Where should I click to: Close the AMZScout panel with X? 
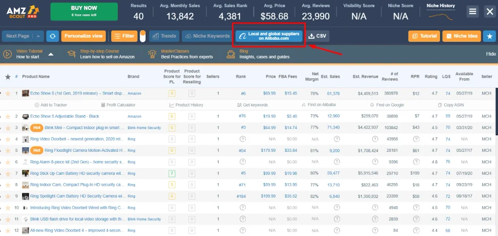pos(489,12)
